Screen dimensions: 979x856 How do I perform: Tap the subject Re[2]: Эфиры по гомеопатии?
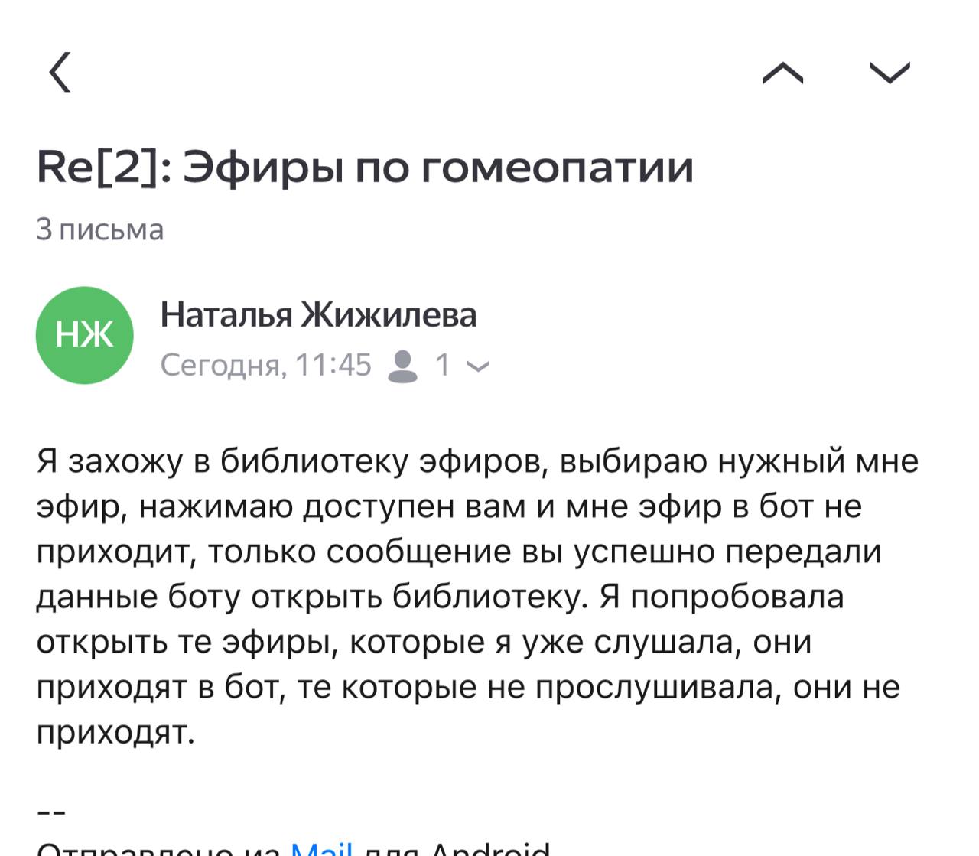[365, 168]
